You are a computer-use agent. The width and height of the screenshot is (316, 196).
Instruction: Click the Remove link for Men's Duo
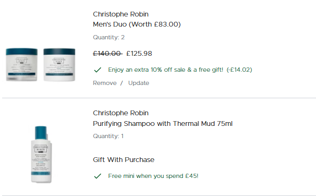(105, 83)
